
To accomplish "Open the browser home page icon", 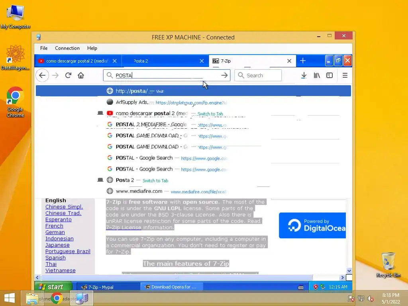I will (x=81, y=75).
